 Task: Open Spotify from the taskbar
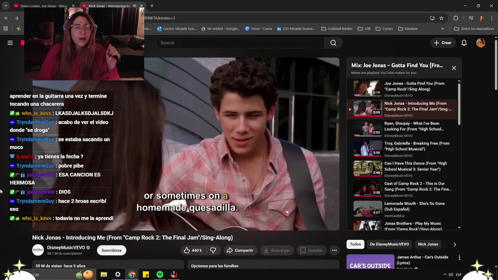click(160, 275)
